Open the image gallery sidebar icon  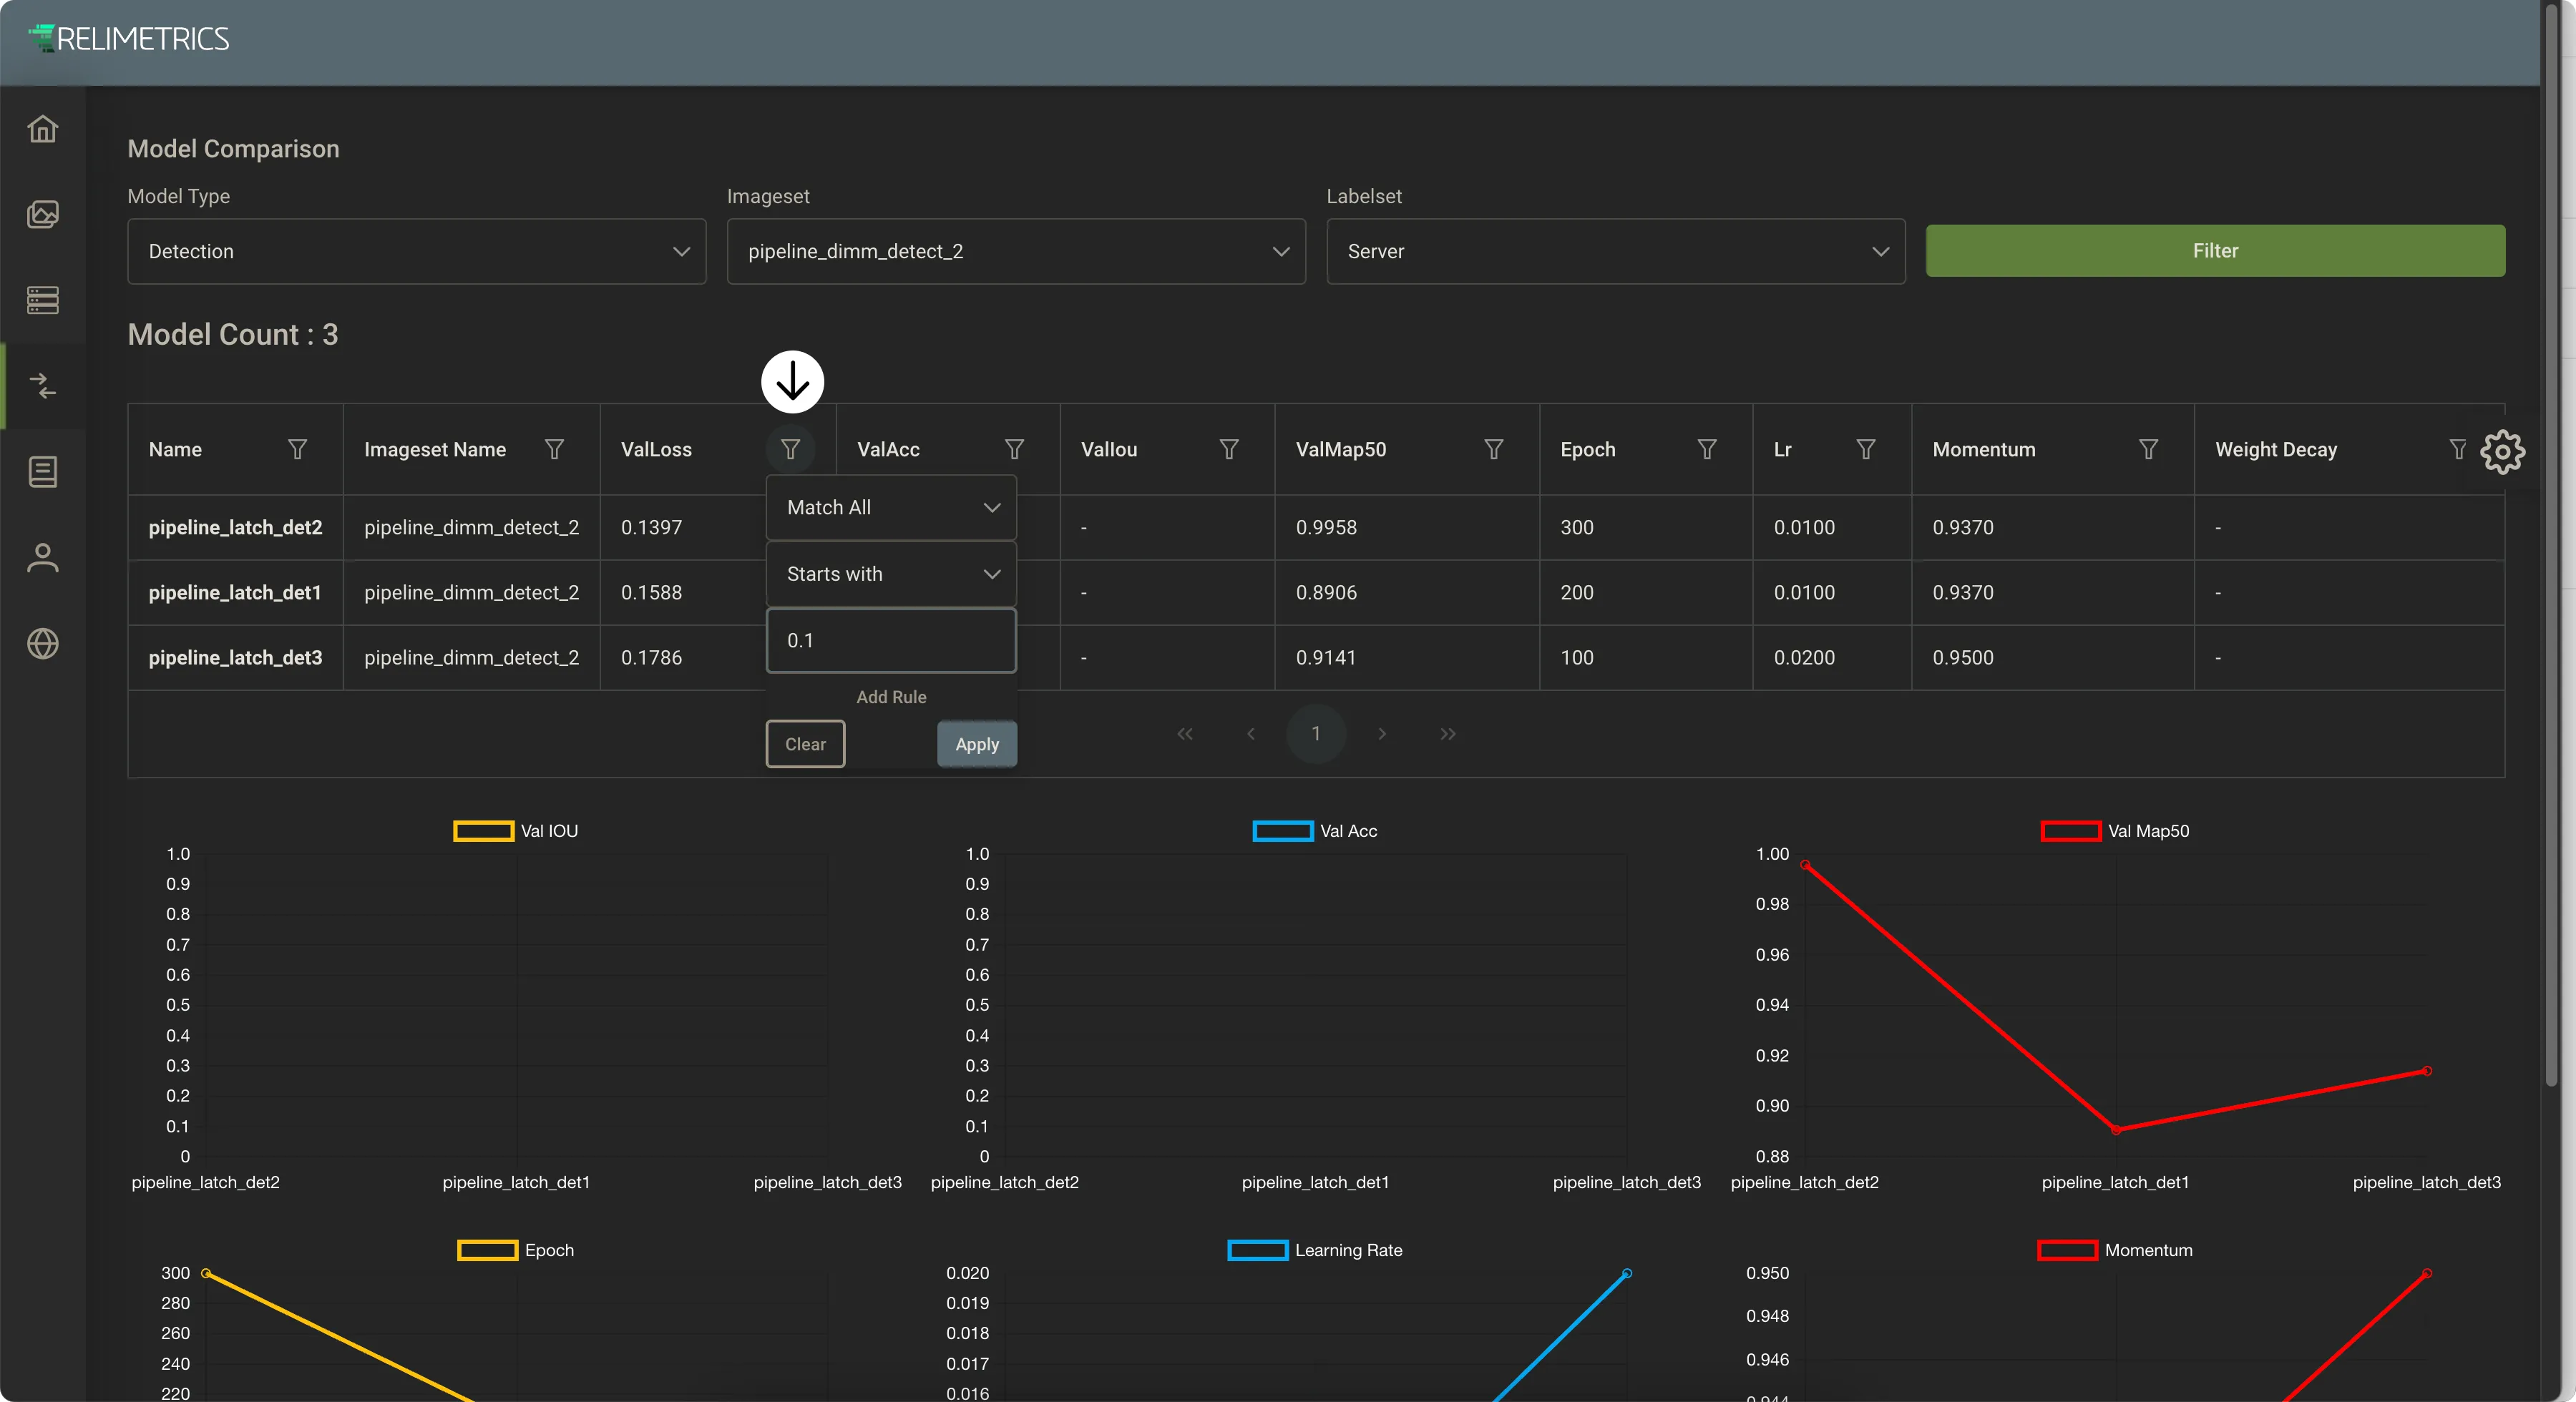point(43,215)
